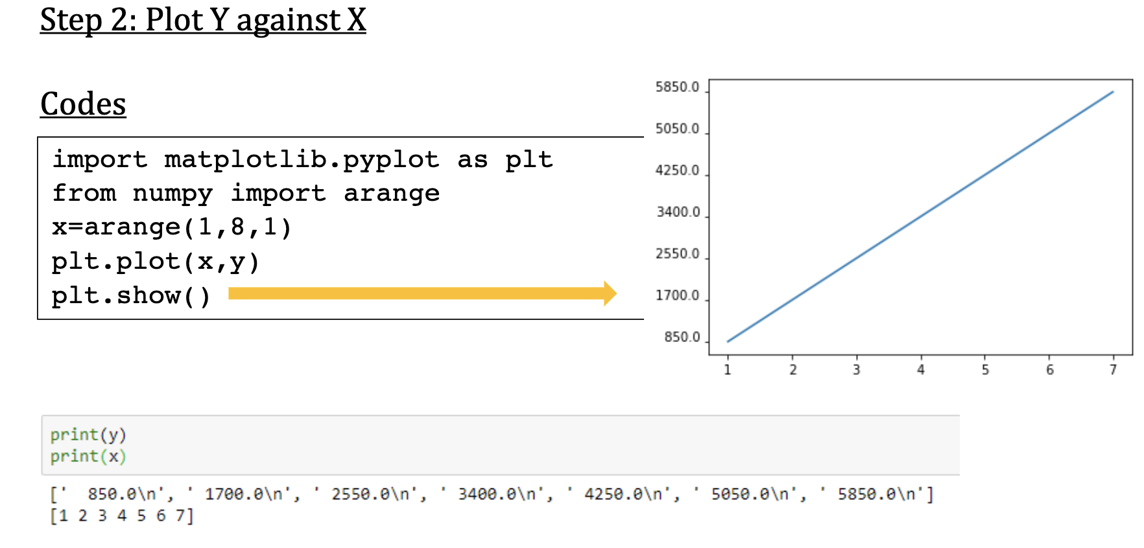
Task: Click the y-axis tick label 4250.0 on the chart
Action: pyautogui.click(x=677, y=170)
